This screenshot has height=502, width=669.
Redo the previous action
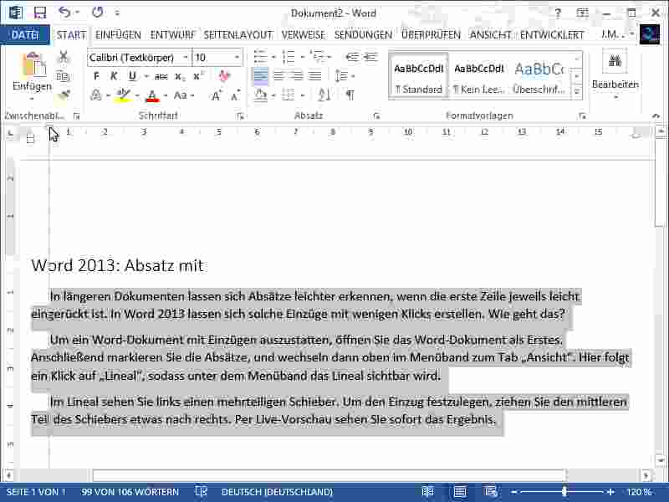coord(97,13)
